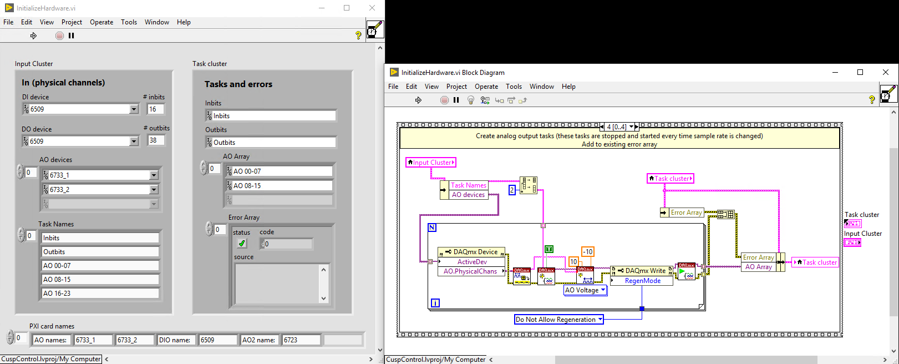Pause execution in the Block Diagram toolbar

tap(456, 100)
